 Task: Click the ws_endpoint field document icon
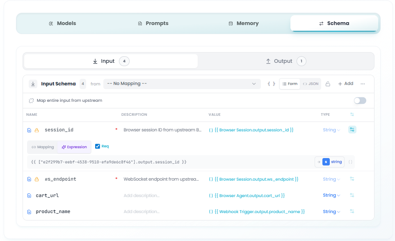29,179
